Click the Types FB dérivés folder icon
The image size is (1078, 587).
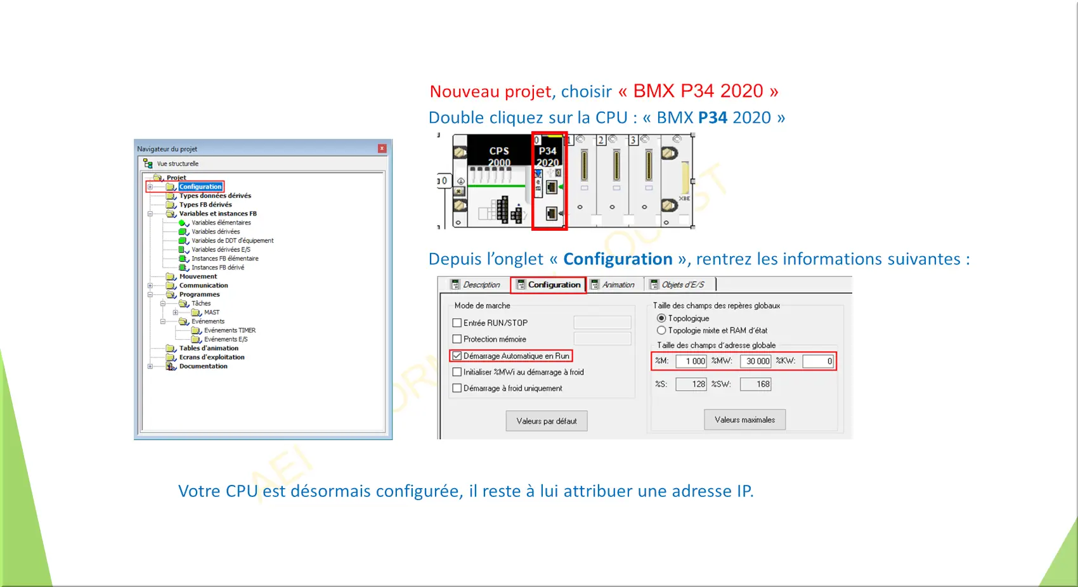pos(171,205)
